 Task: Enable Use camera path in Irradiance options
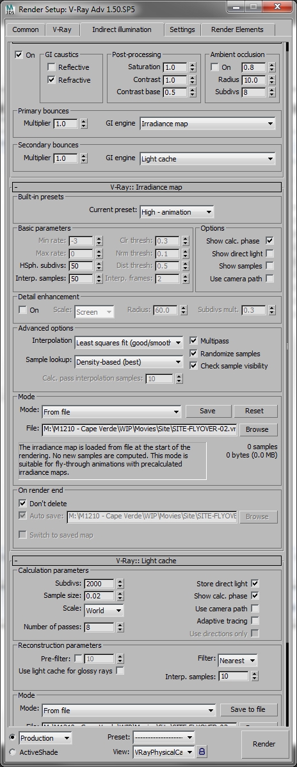[x=269, y=278]
